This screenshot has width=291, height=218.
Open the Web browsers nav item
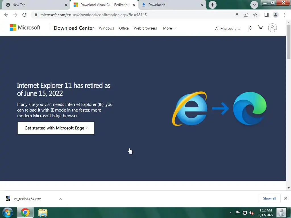pos(145,28)
